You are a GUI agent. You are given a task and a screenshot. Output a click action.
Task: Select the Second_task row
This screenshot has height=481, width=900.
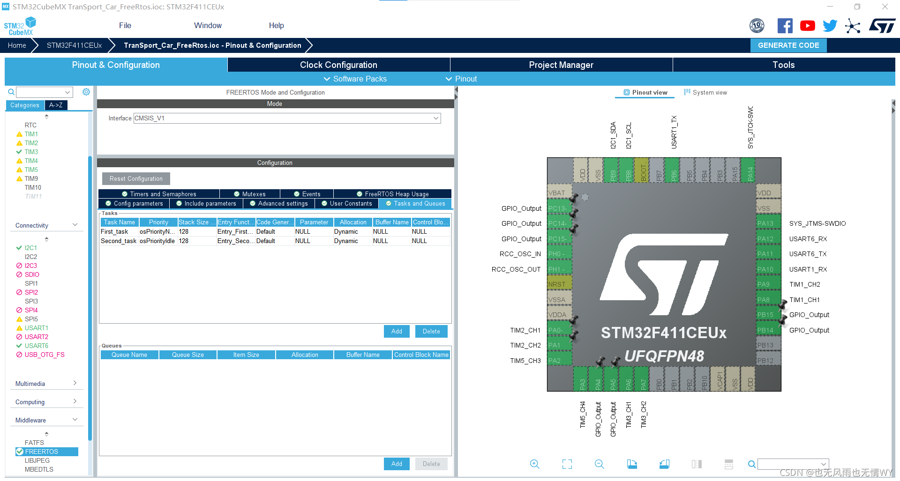tap(275, 241)
